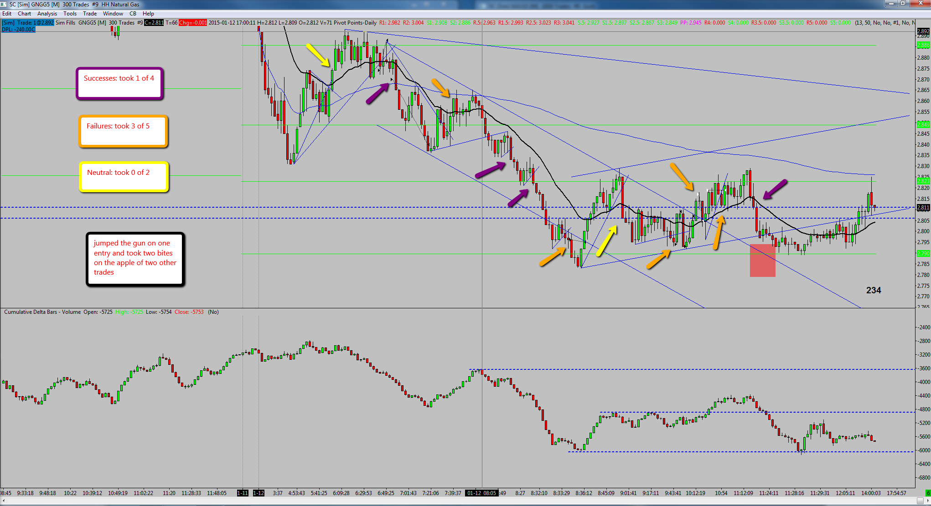Image resolution: width=931 pixels, height=506 pixels.
Task: Click the "R4: 0.000" pivot value
Action: [714, 23]
